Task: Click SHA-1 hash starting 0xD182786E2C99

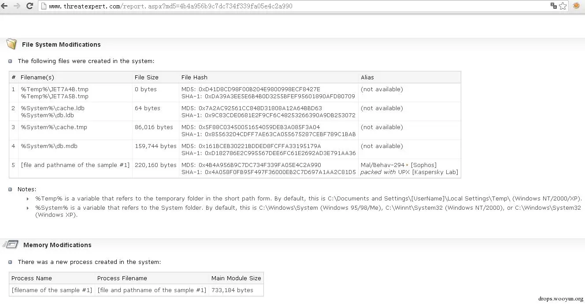Action: [x=269, y=153]
